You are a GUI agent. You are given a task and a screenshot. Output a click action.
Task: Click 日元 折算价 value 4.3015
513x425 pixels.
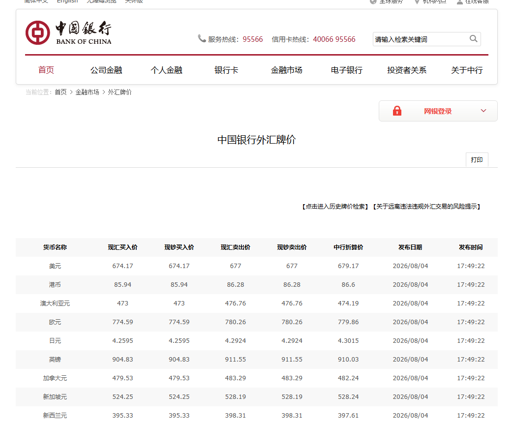[x=348, y=340]
